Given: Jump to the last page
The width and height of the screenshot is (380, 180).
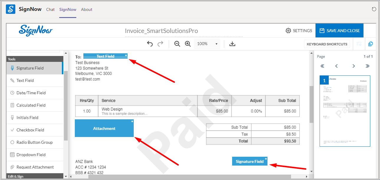Looking at the screenshot, I should (367, 66).
